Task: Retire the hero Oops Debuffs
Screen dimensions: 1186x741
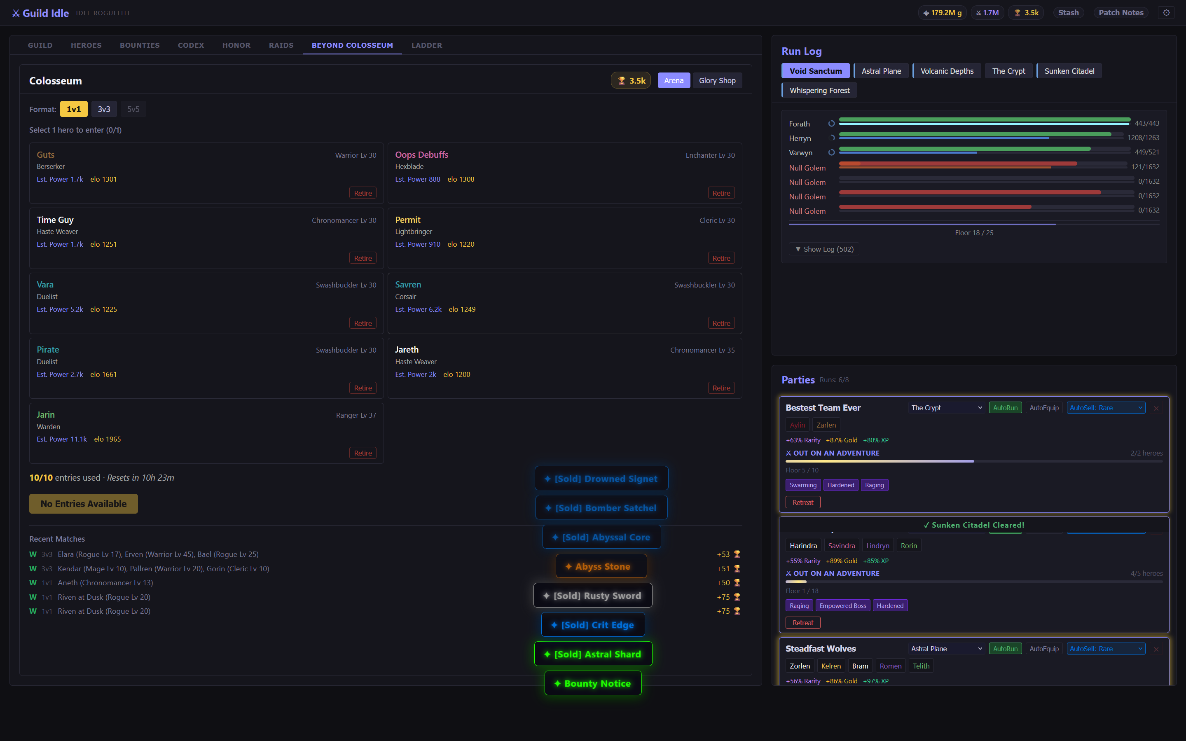Action: coord(721,193)
